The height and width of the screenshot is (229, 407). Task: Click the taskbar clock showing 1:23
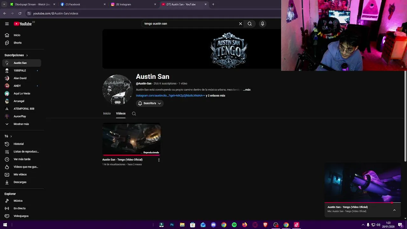388,225
